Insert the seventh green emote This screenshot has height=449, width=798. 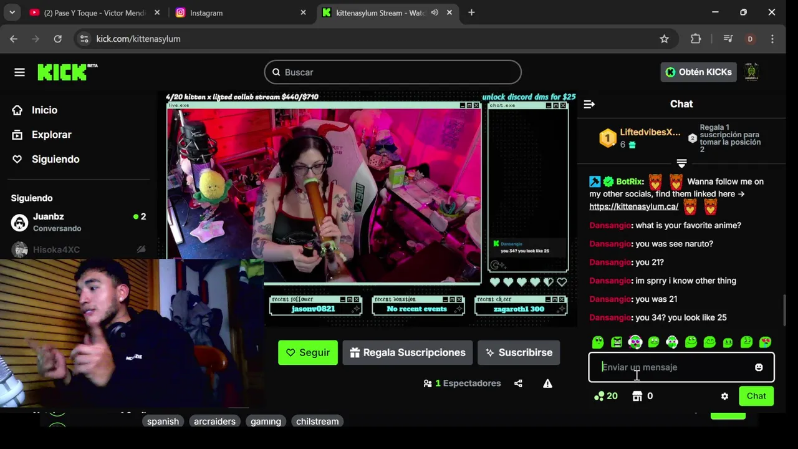point(709,342)
